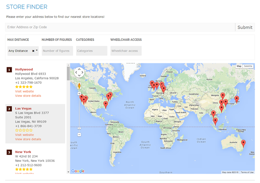Screen dimensions: 260x183
Task: Click the address text W 42nd St 234
Action: (x=26, y=156)
